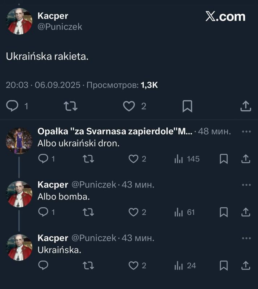258x289 pixels.
Task: View analytics for the 'Ukraińska.' reply
Action: pyautogui.click(x=179, y=265)
